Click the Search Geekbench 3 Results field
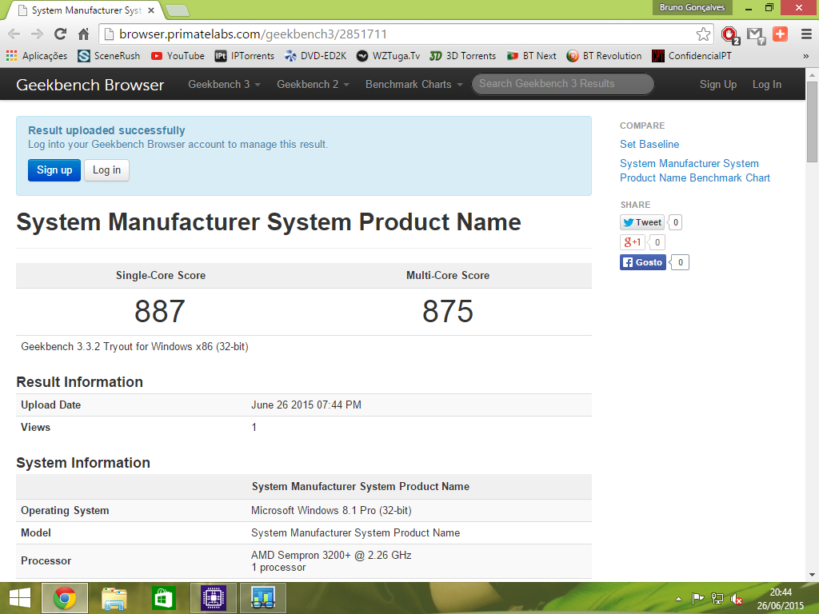 click(562, 84)
